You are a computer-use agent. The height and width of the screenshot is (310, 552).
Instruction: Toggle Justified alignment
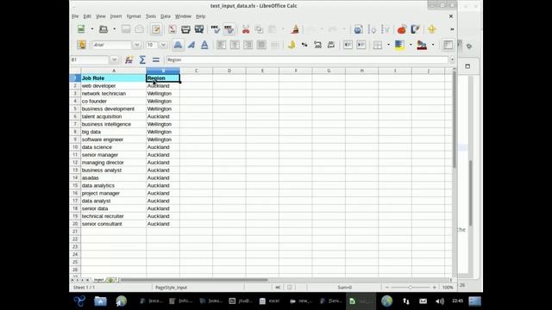pyautogui.click(x=261, y=45)
